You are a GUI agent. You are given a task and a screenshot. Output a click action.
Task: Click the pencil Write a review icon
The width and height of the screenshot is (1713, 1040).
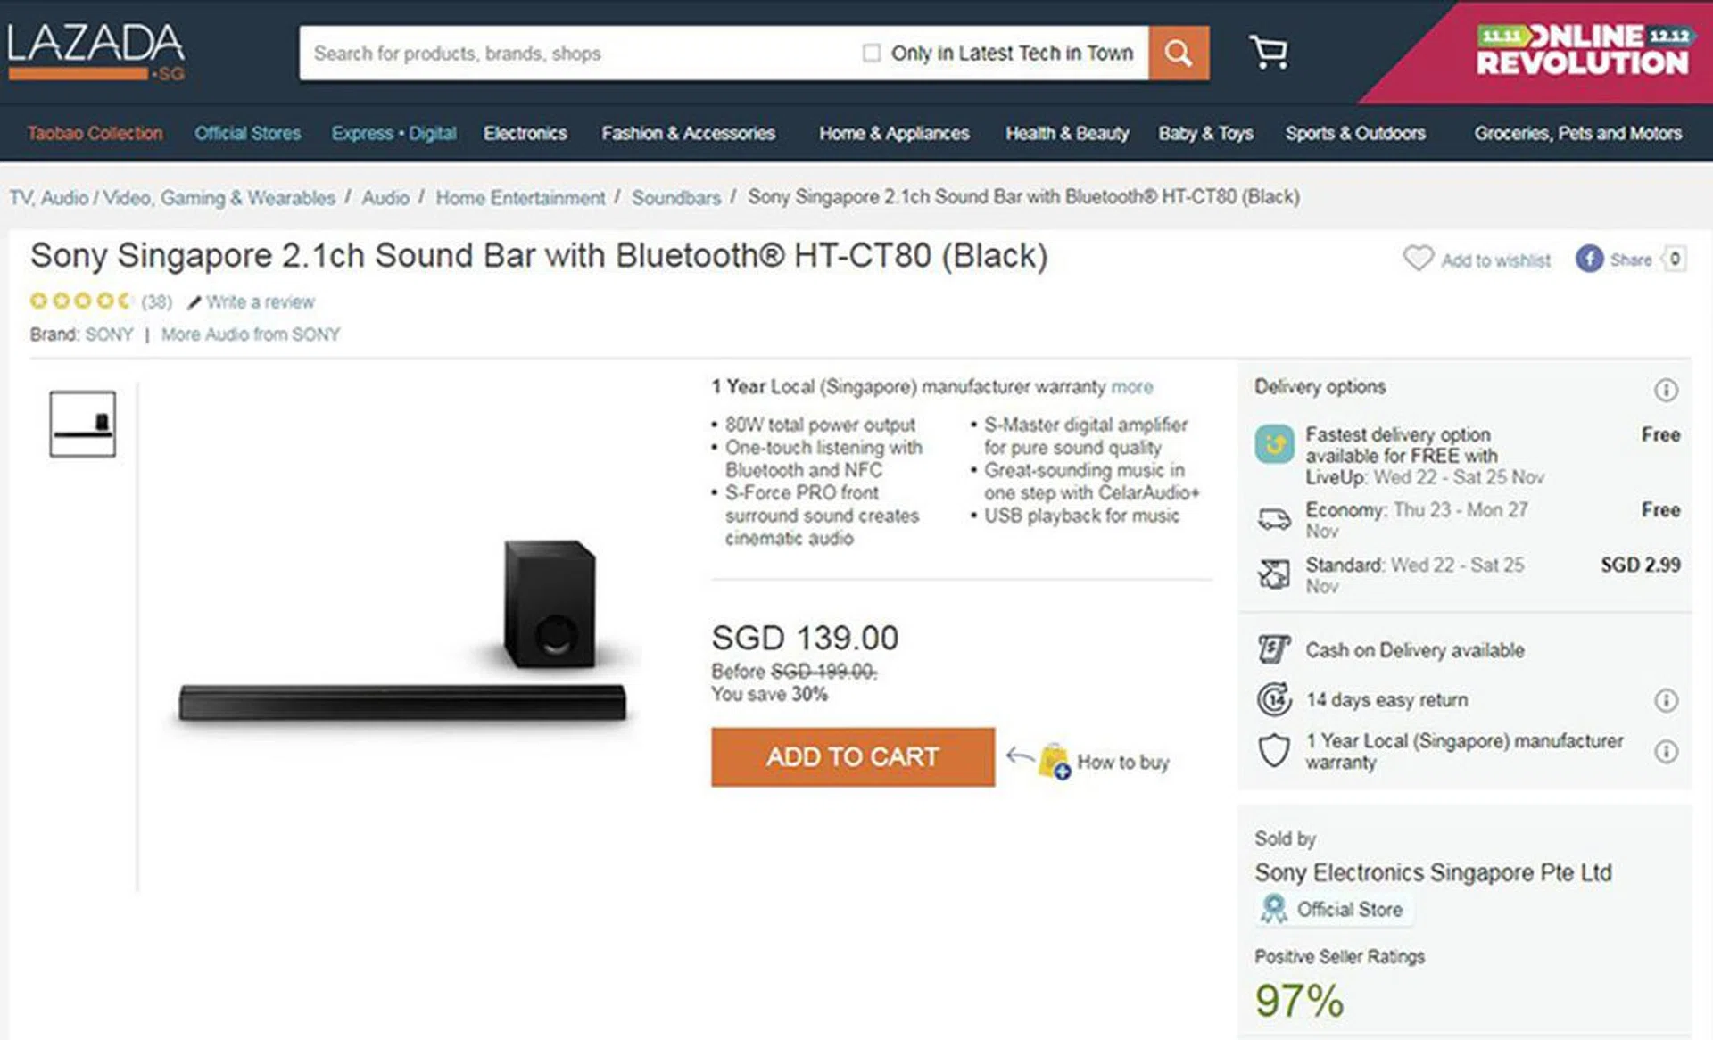194,303
